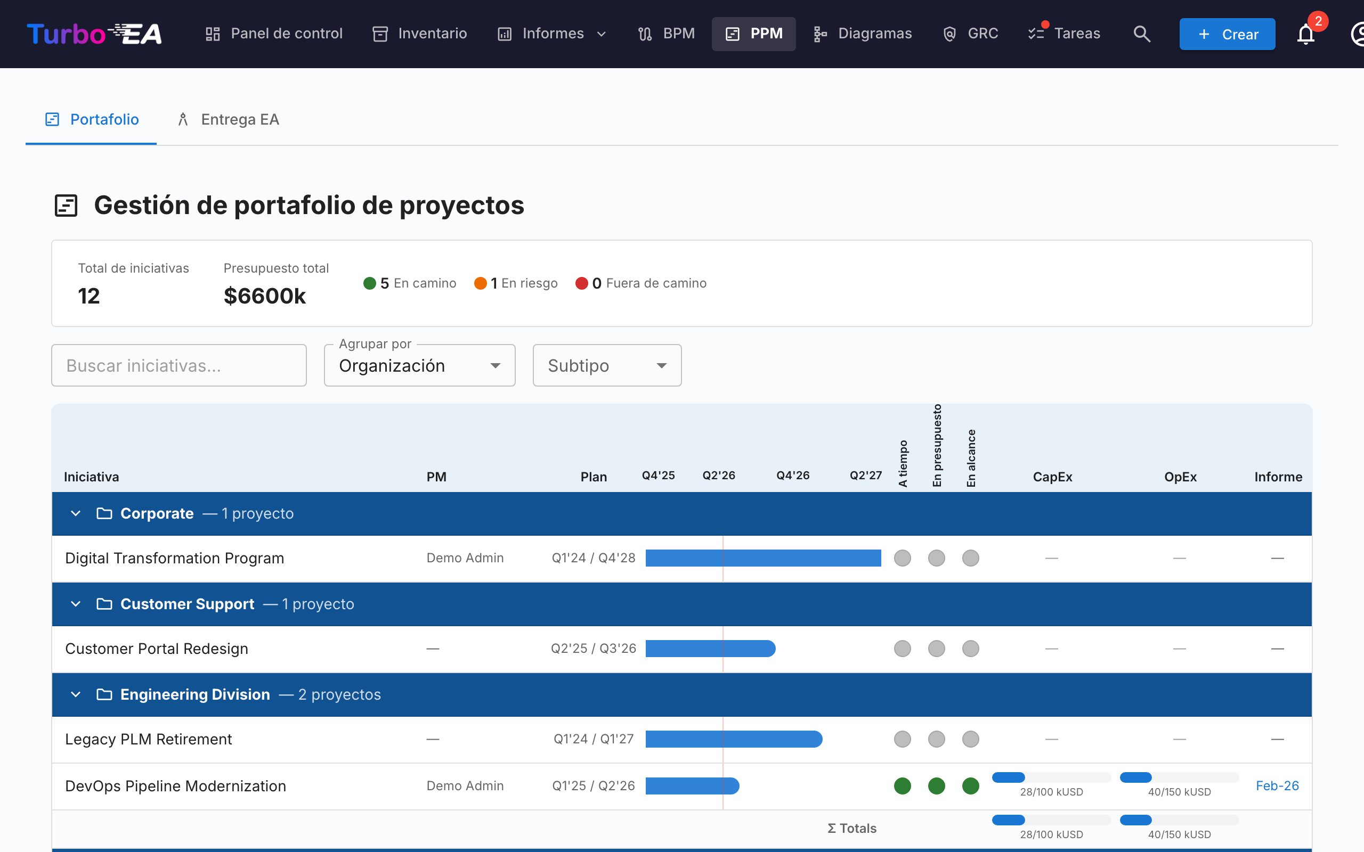This screenshot has height=852, width=1364.
Task: Go to Inventario section
Action: (x=419, y=34)
